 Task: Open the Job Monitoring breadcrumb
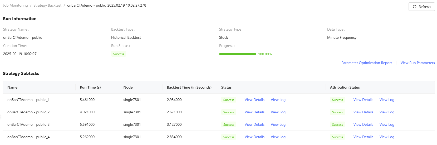point(15,5)
